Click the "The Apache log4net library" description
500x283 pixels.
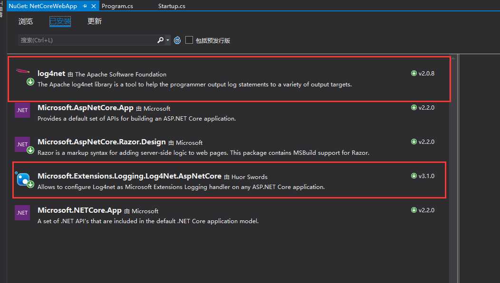(194, 85)
